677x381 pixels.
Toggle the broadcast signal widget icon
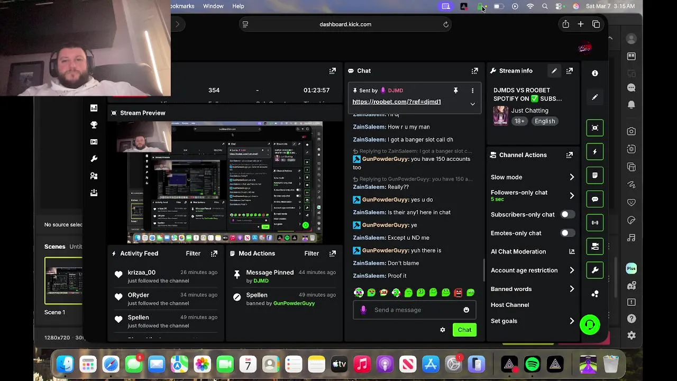[x=595, y=223]
